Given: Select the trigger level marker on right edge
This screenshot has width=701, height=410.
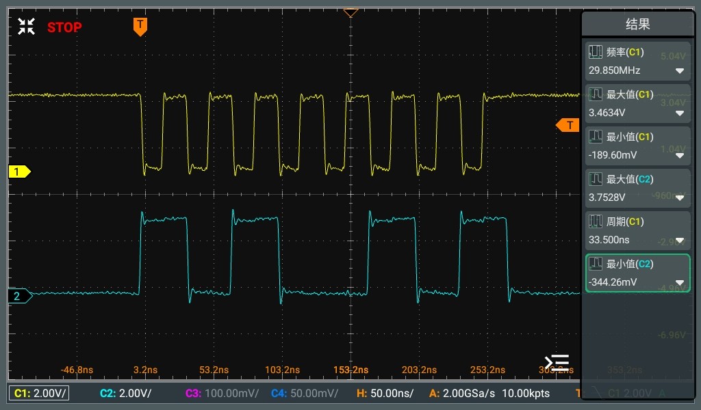Looking at the screenshot, I should pyautogui.click(x=567, y=125).
